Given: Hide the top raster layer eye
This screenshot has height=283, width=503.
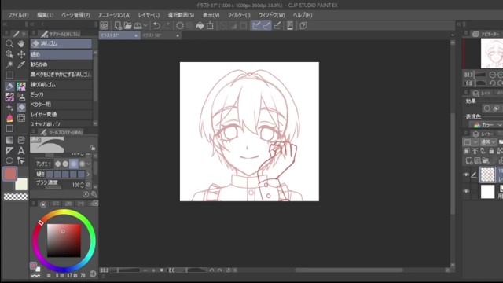Looking at the screenshot, I should pyautogui.click(x=466, y=175).
